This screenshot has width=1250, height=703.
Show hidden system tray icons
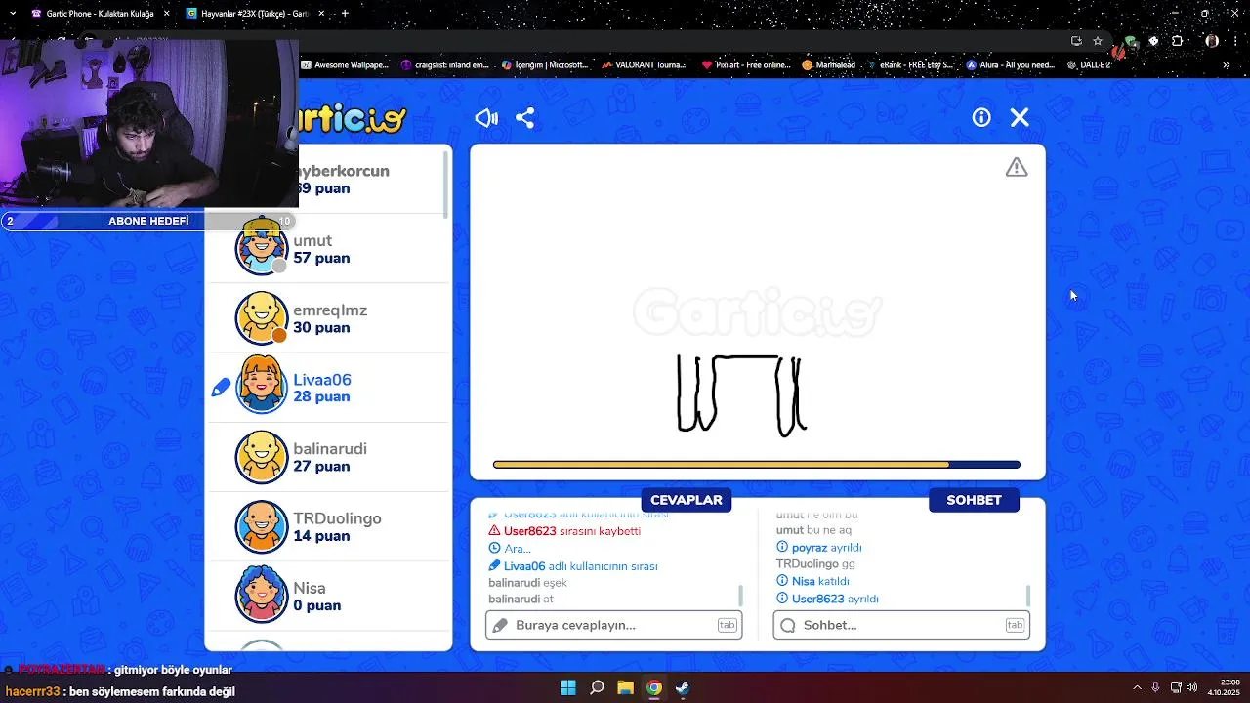1136,687
